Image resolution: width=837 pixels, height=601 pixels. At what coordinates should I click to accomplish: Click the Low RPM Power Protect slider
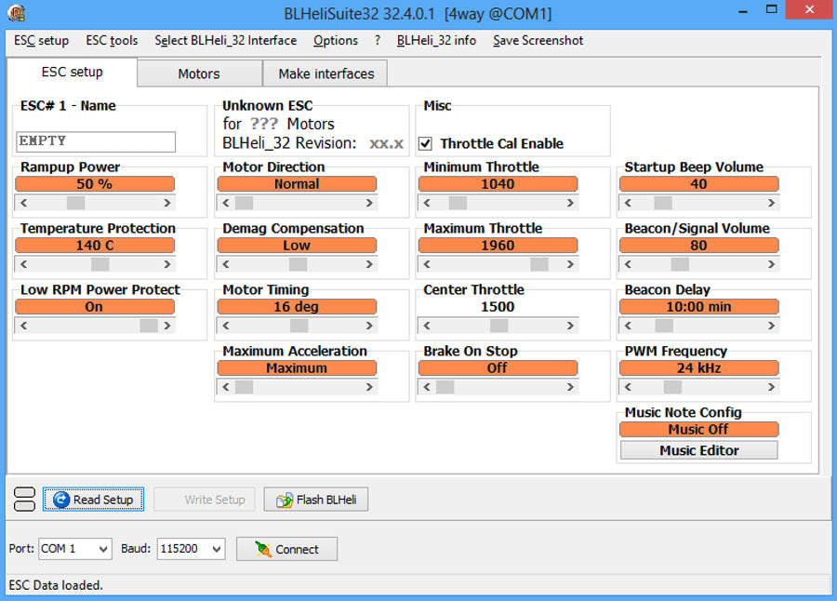coord(93,326)
